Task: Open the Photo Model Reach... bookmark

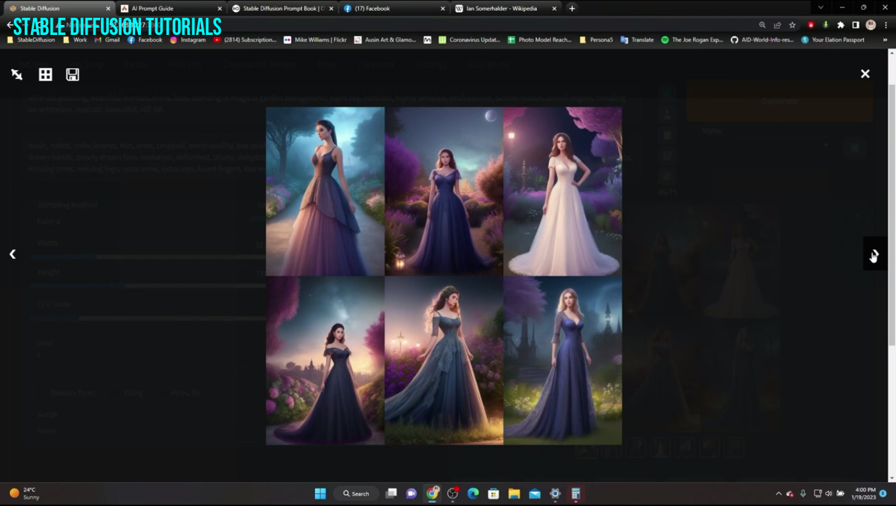Action: tap(540, 40)
